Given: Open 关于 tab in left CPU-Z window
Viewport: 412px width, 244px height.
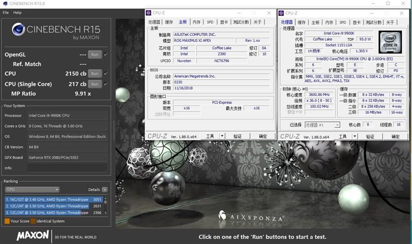Looking at the screenshot, I should coord(257,22).
